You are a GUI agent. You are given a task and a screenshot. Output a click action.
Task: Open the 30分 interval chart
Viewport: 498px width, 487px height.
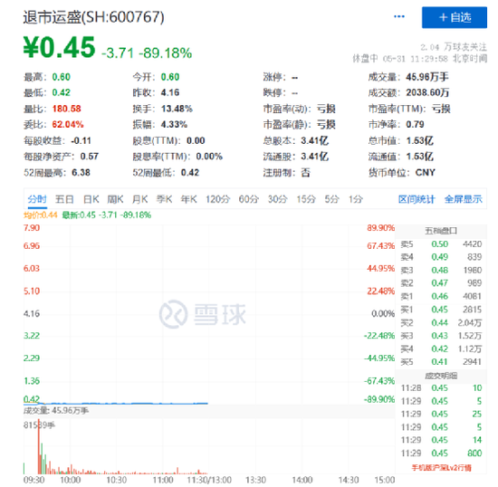tap(278, 199)
